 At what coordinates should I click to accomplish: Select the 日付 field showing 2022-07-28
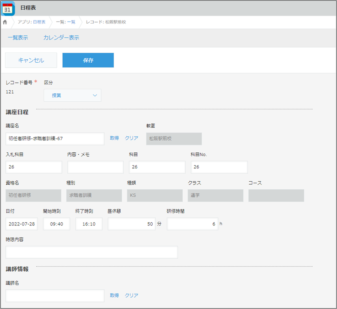coord(22,224)
